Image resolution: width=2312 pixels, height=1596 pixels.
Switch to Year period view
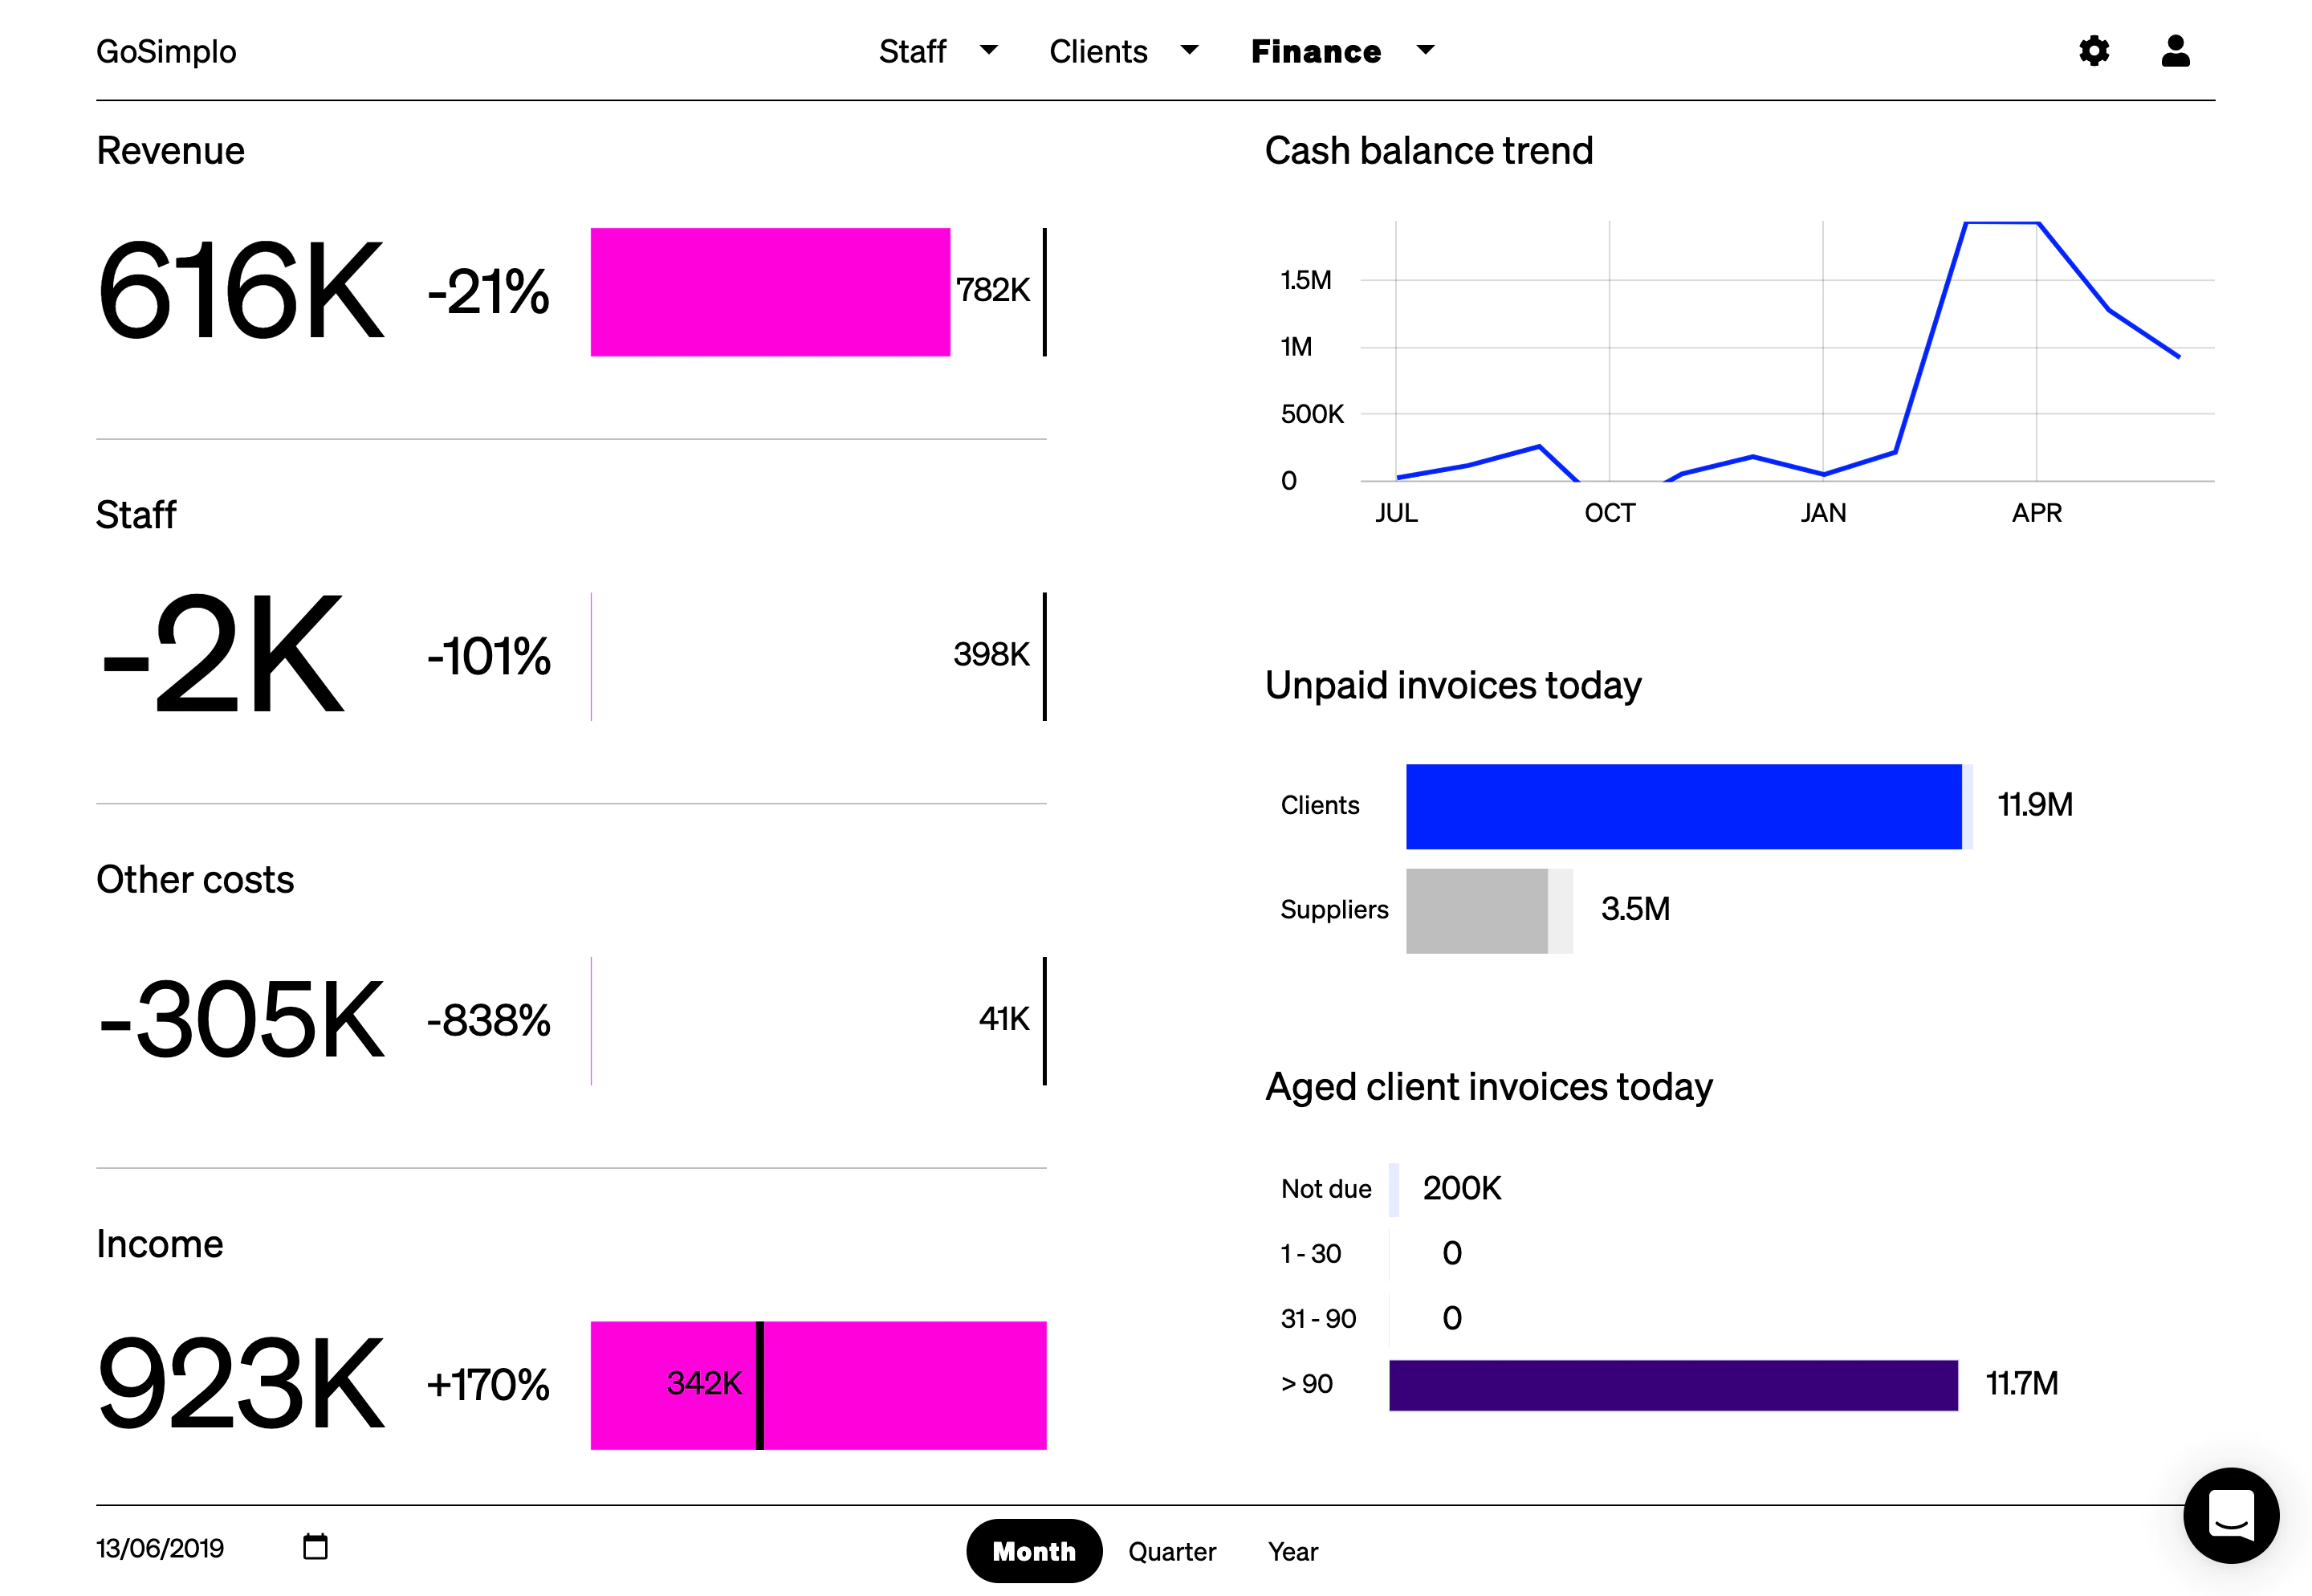point(1293,1551)
